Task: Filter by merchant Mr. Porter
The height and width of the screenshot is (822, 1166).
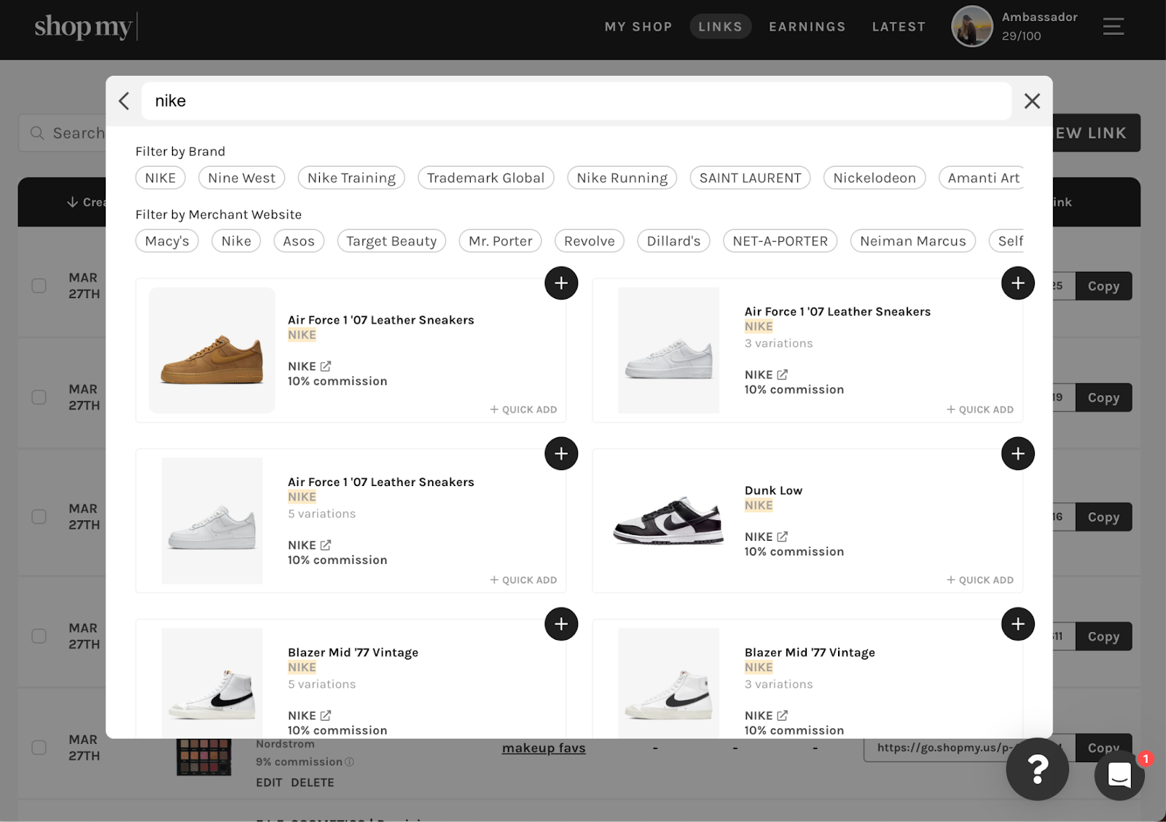Action: (x=501, y=241)
